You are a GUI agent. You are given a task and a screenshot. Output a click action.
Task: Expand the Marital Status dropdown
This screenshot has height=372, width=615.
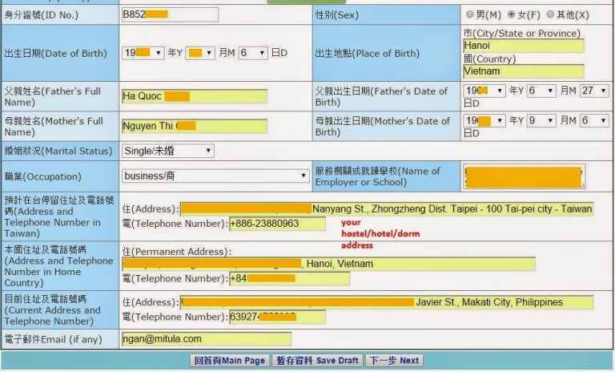point(168,151)
